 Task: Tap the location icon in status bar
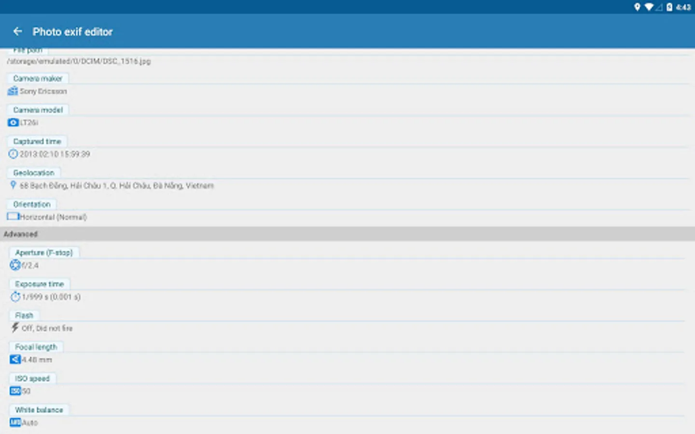637,7
